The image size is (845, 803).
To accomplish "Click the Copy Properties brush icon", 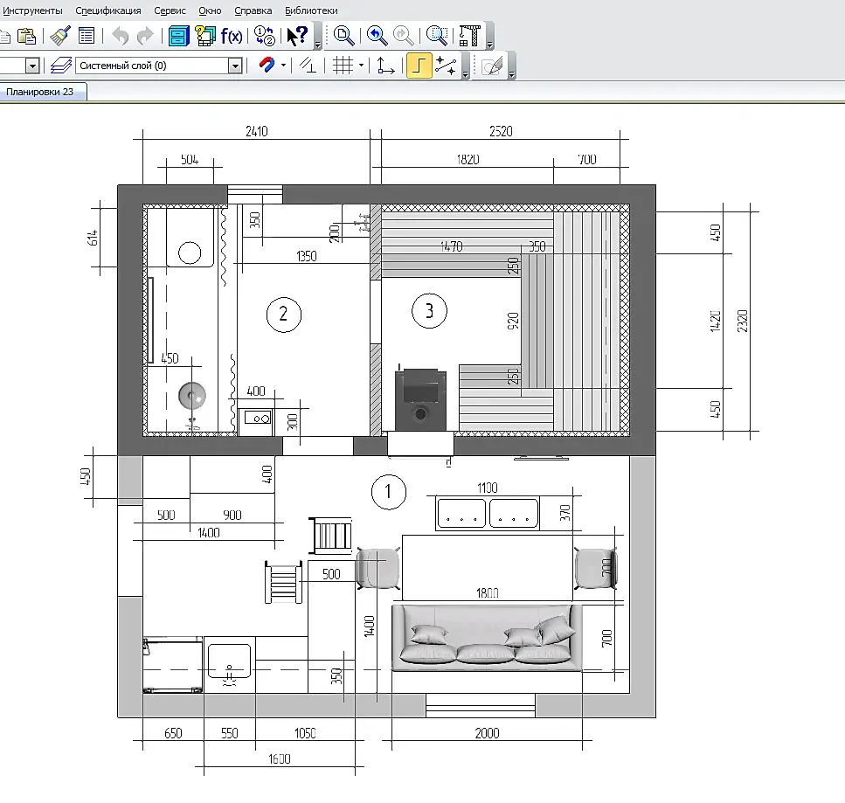I will (59, 36).
